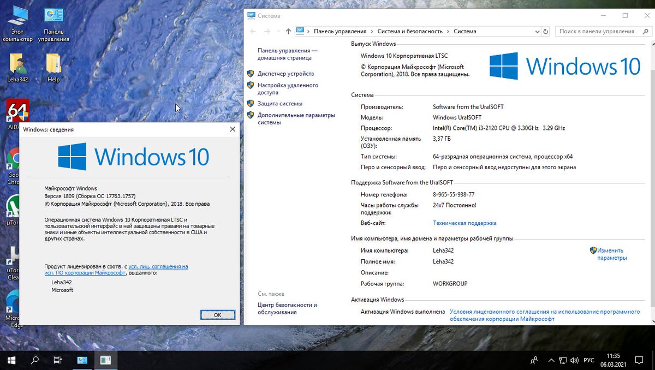
Task: Click the Поиск в панели управления field
Action: pos(598,32)
